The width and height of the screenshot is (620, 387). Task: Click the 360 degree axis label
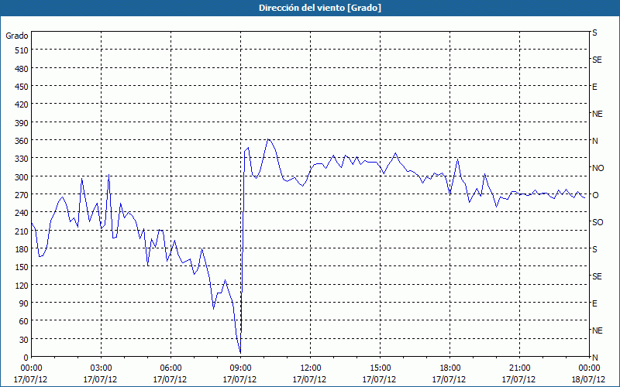click(22, 141)
